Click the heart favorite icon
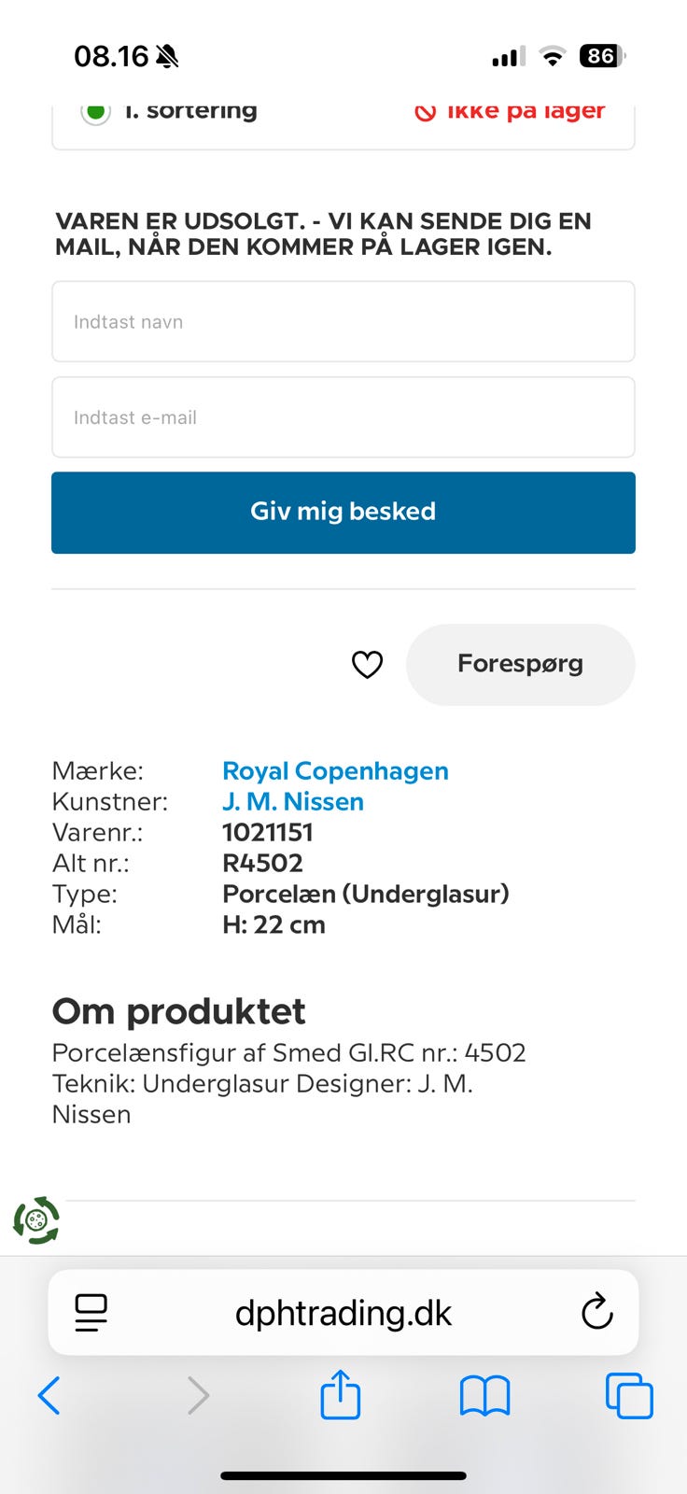The width and height of the screenshot is (687, 1494). click(x=367, y=665)
